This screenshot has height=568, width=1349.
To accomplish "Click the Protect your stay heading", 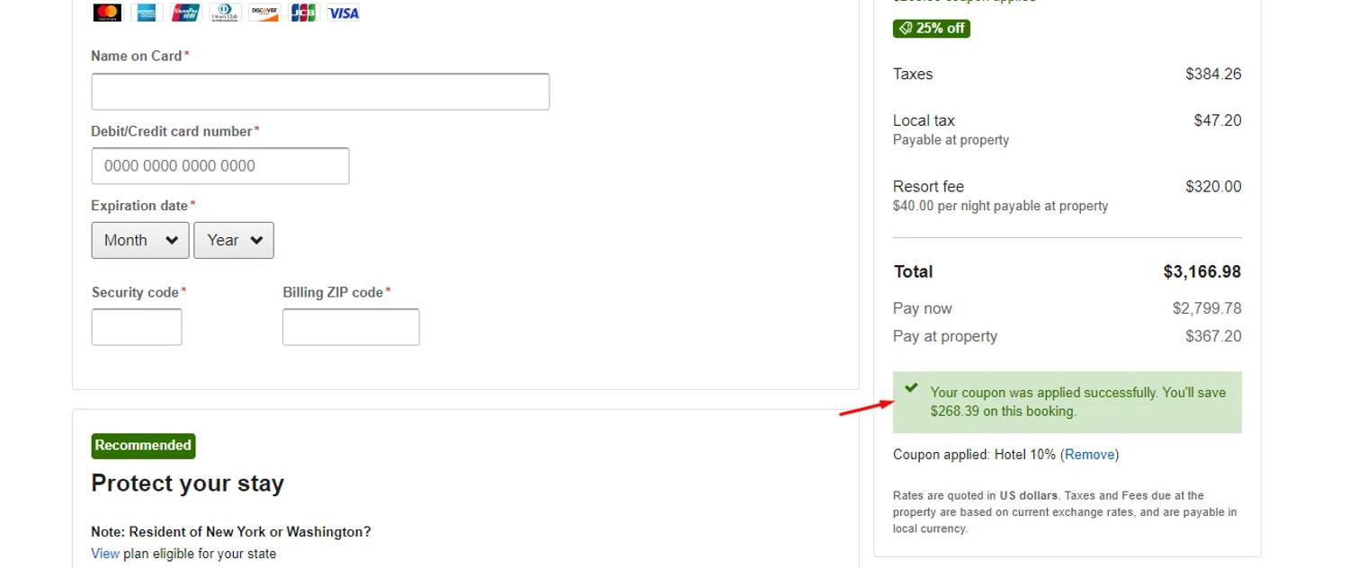I will (187, 484).
